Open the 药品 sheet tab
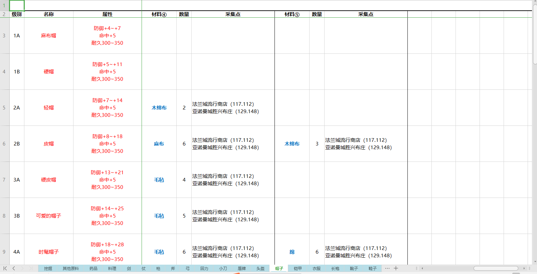This screenshot has width=537, height=274. click(94, 268)
